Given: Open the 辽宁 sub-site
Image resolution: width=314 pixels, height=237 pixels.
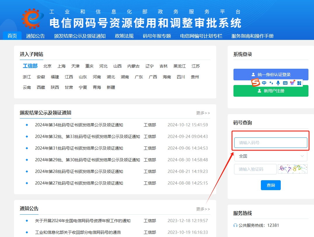Looking at the screenshot, I should click(150, 66).
